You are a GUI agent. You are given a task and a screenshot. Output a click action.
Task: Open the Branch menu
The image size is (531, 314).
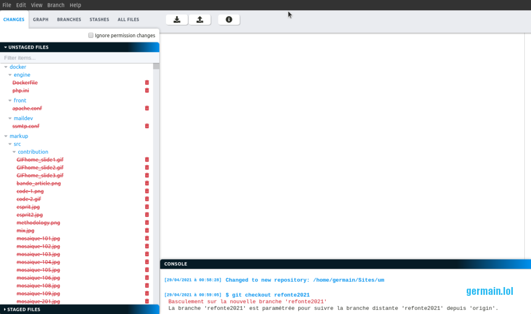coord(56,5)
